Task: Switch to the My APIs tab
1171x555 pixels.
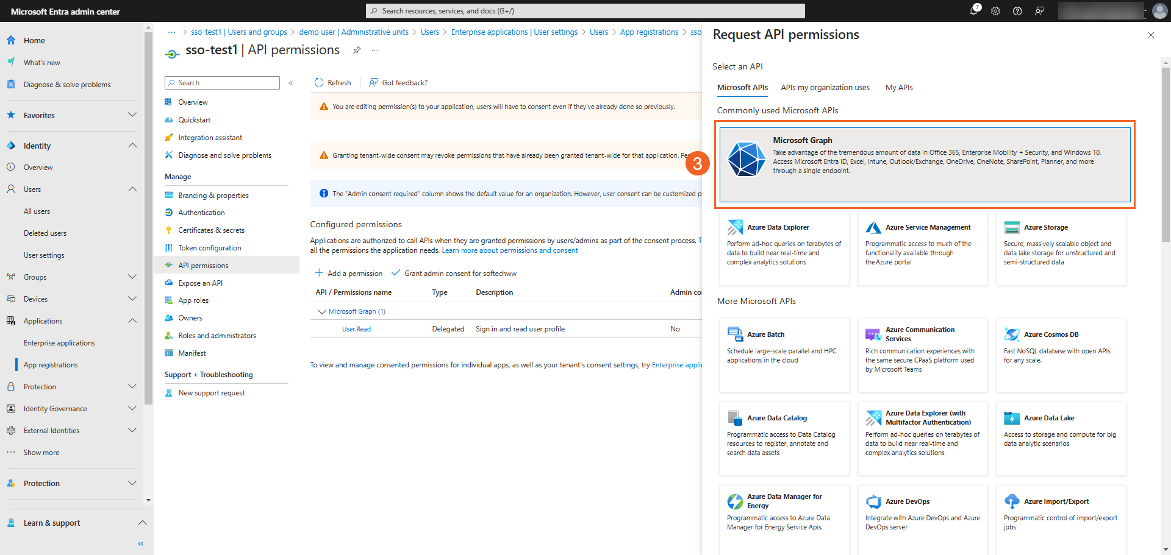Action: 898,88
